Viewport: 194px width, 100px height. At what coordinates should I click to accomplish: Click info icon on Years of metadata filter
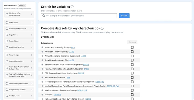7,75
